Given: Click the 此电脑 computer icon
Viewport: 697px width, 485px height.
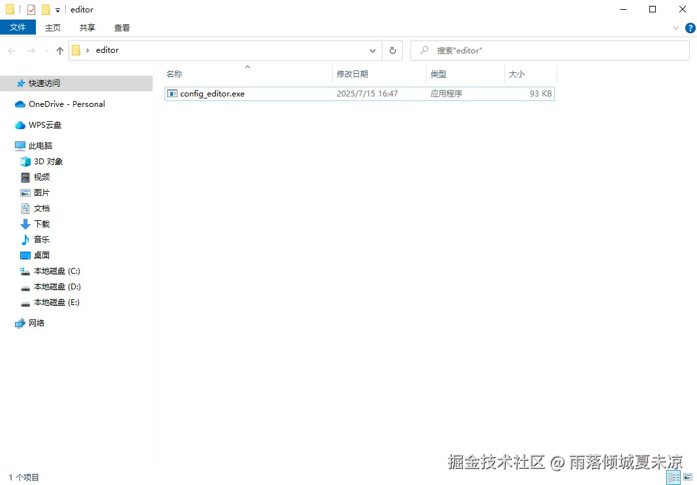Looking at the screenshot, I should click(20, 146).
